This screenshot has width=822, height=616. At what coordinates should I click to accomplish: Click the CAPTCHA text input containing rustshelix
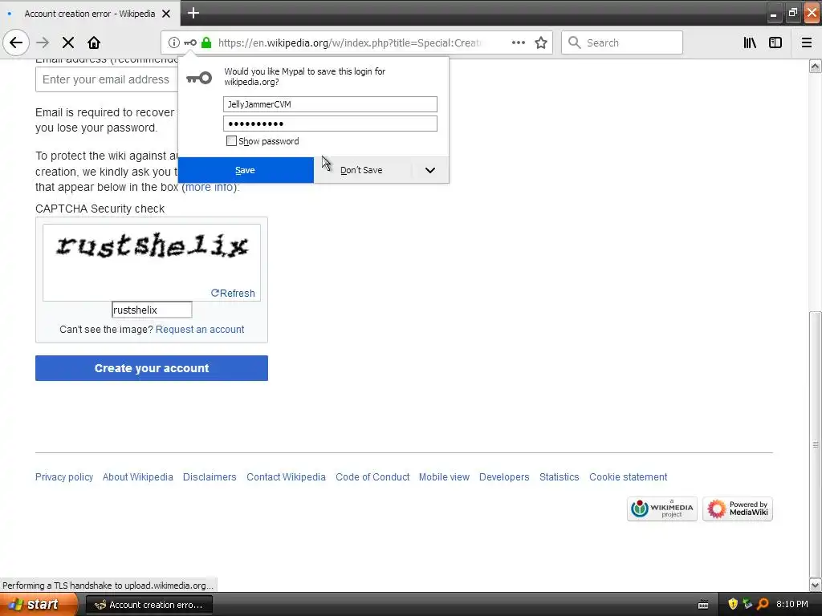(x=152, y=310)
